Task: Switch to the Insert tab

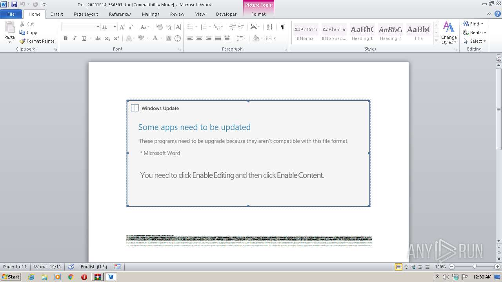Action: click(57, 14)
